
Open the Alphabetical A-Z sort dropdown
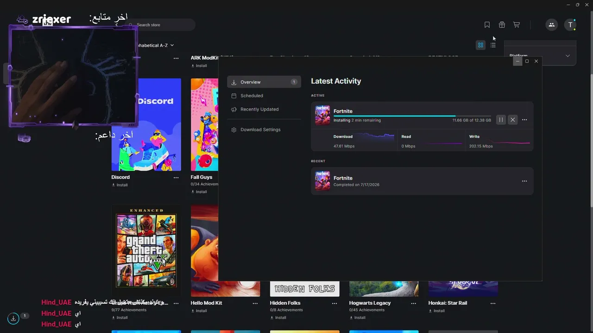click(155, 45)
